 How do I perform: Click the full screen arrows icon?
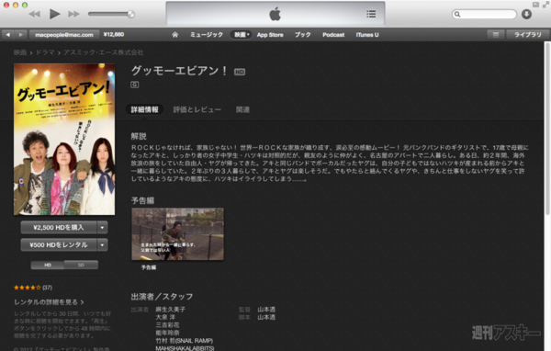pos(546,5)
